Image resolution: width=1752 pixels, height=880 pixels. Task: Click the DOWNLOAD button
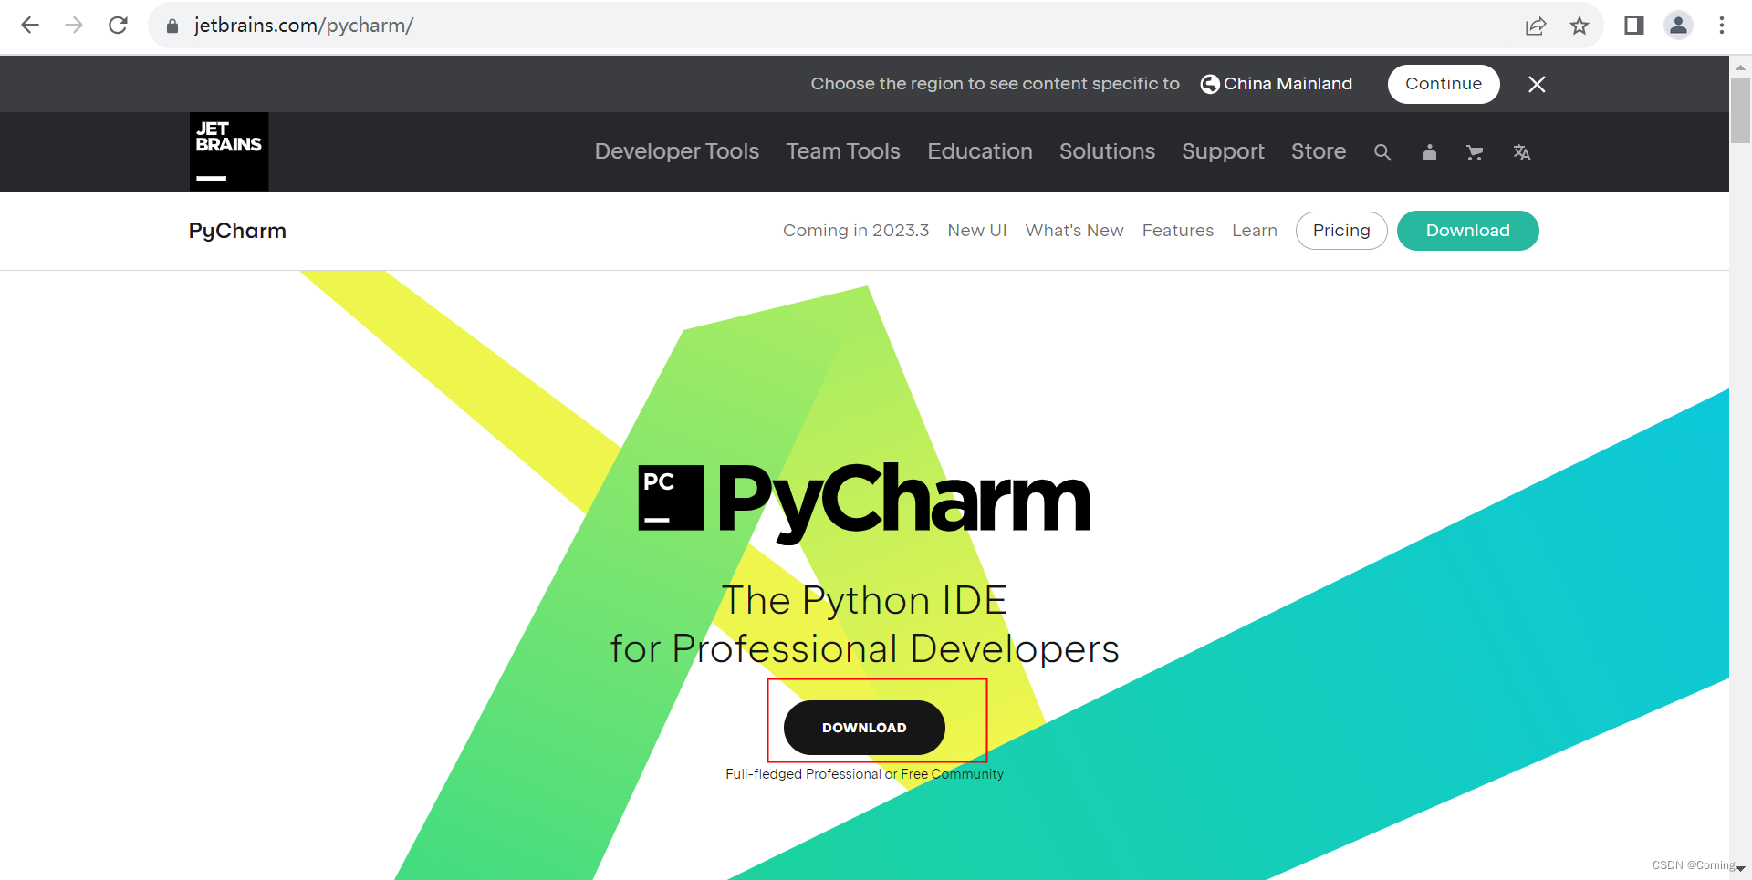pyautogui.click(x=863, y=727)
